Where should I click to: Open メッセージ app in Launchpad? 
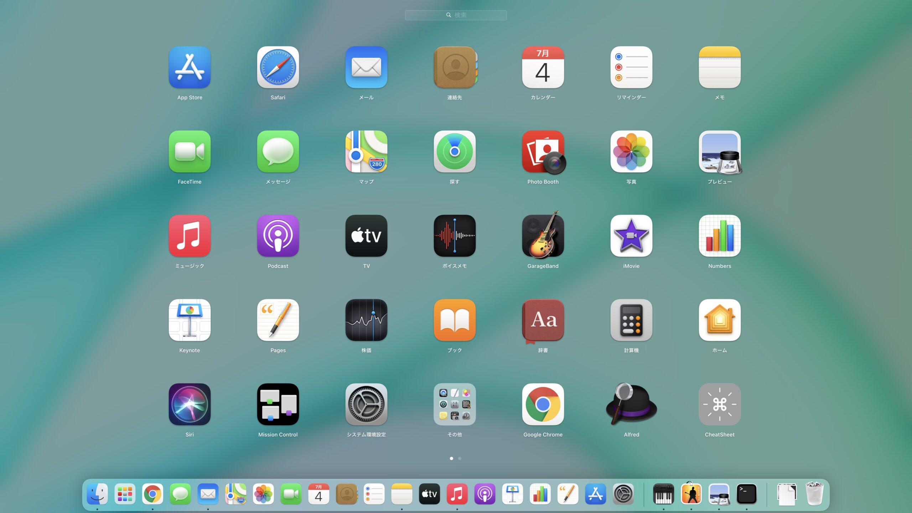278,151
